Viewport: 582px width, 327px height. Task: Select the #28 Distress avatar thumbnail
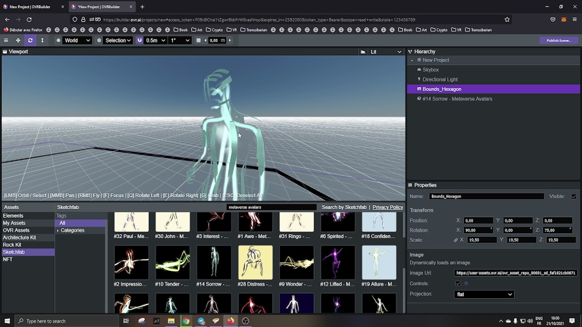point(256,263)
